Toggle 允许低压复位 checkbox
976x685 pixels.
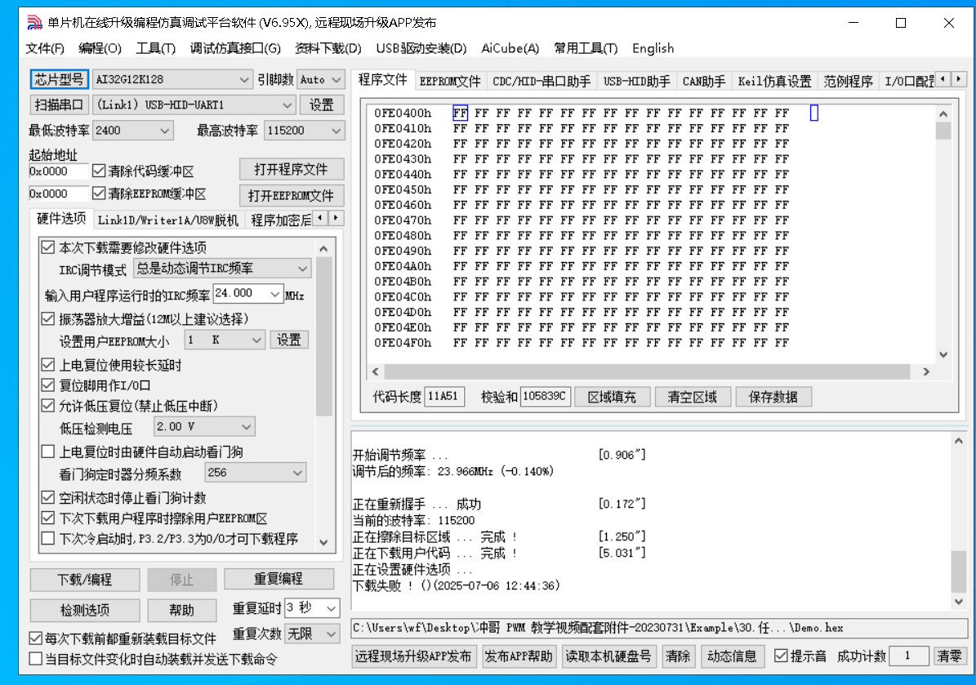pos(48,406)
